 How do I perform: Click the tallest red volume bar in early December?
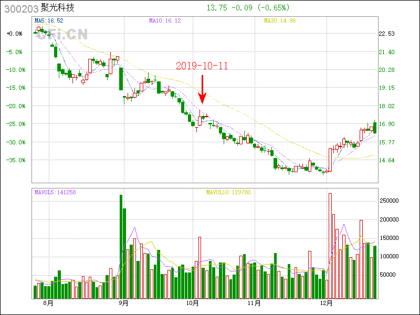click(x=330, y=246)
